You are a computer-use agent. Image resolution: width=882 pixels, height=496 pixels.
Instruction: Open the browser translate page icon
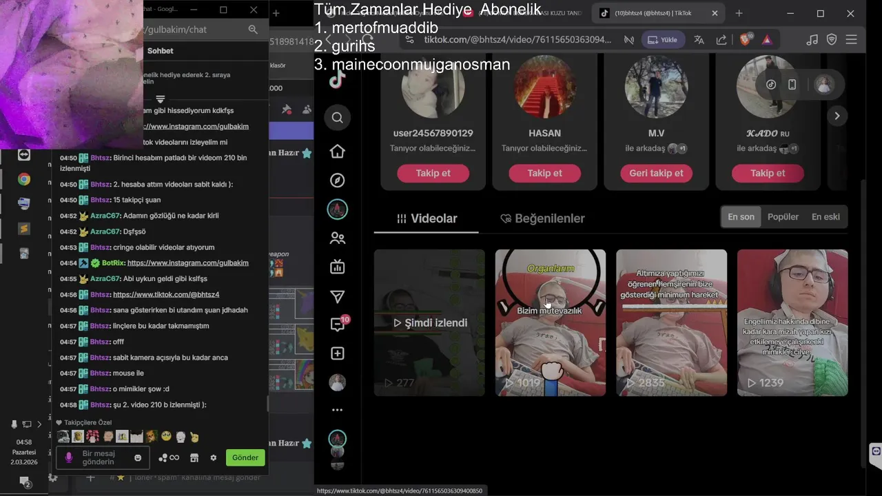699,40
